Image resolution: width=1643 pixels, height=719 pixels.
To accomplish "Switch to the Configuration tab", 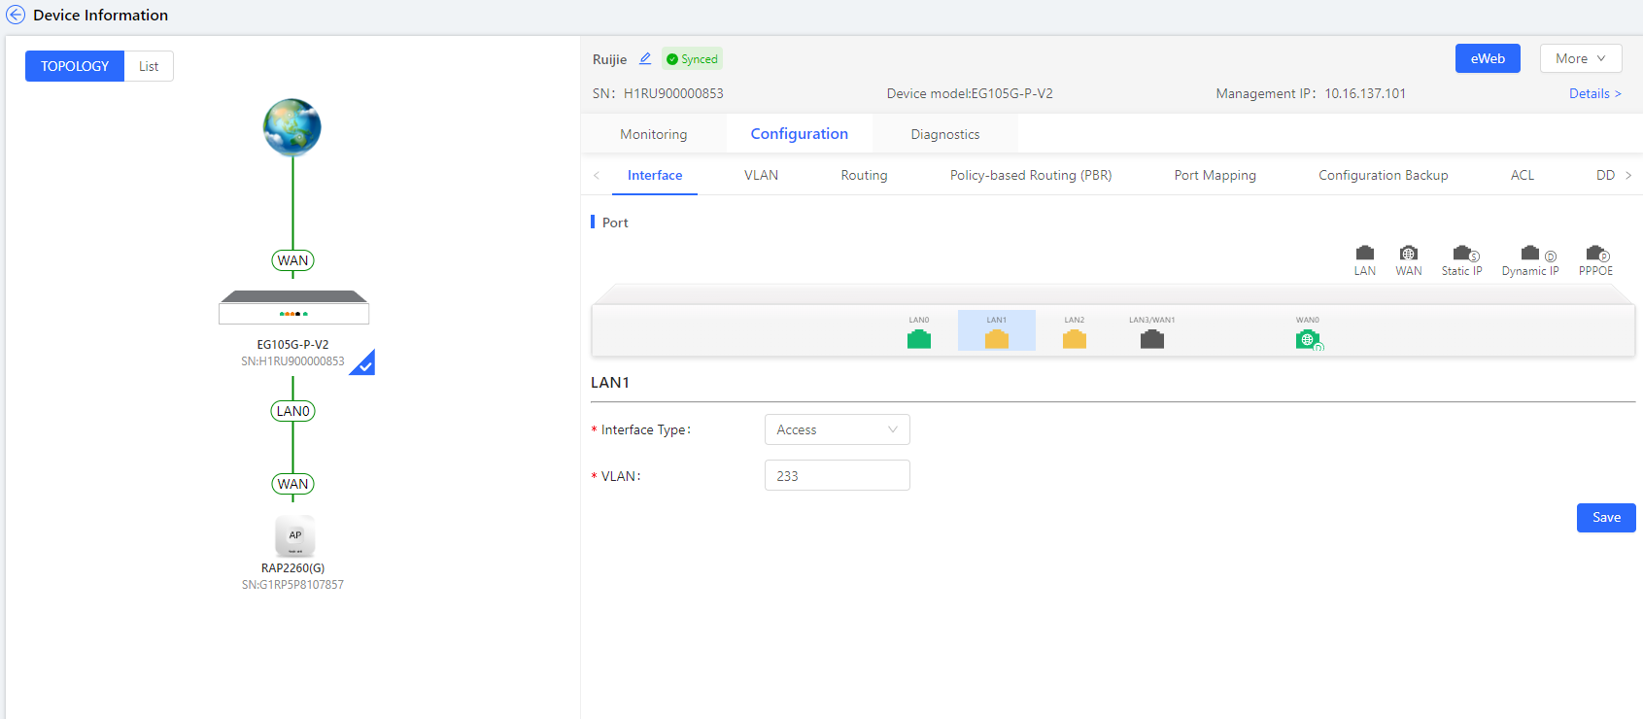I will (x=799, y=134).
